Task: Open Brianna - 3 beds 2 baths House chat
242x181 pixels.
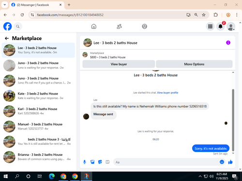Action: (38, 157)
